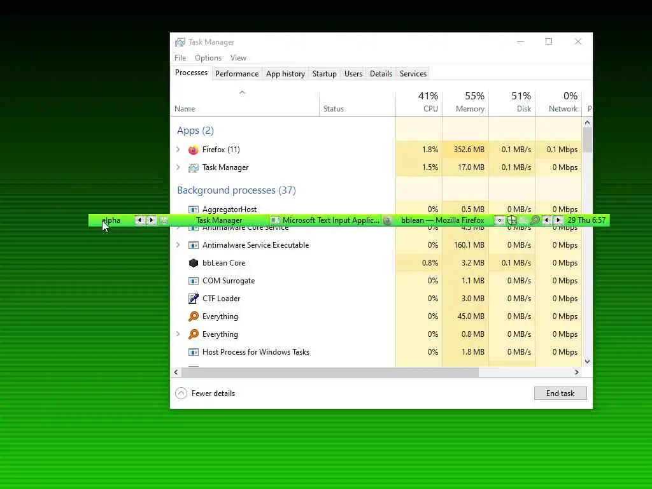Viewport: 652px width, 489px height.
Task: Select the Apps (2) group header
Action: point(195,131)
